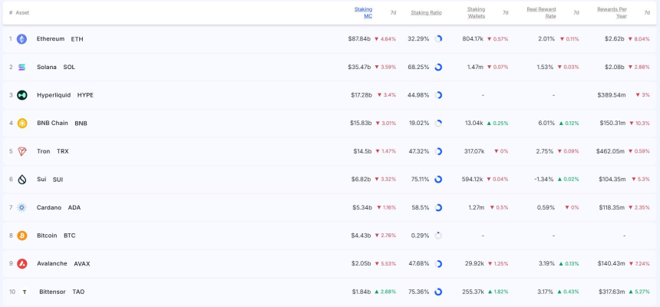Click the Sui logo icon
Screen dimensions: 660x307
tap(21, 180)
